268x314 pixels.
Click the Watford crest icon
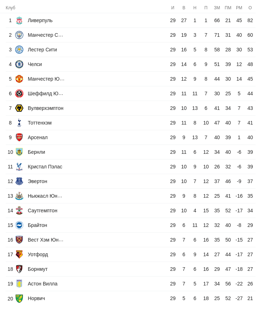coord(19,254)
